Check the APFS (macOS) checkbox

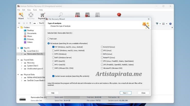pyautogui.click(x=53, y=61)
